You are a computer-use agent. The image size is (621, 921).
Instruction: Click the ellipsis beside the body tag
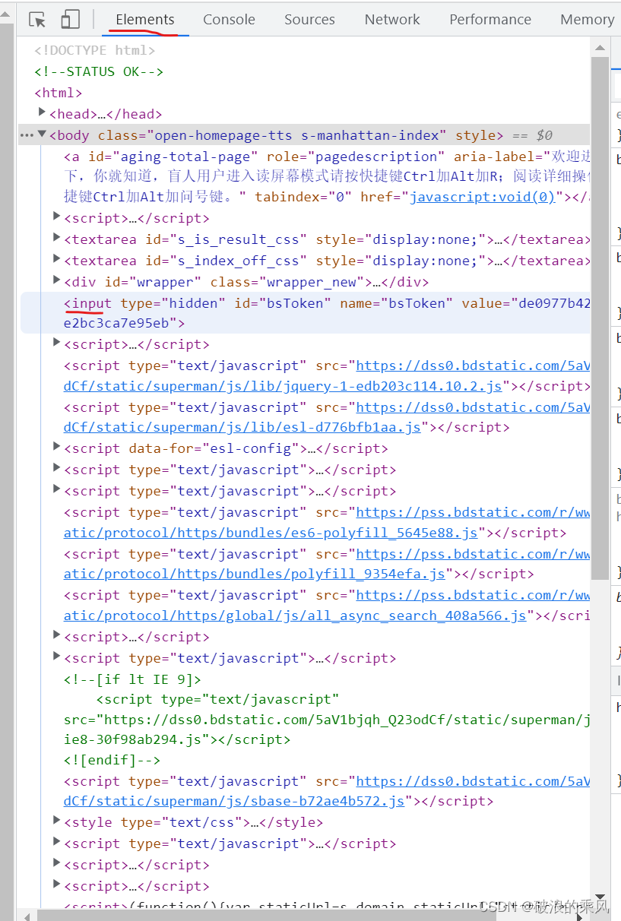[x=27, y=135]
